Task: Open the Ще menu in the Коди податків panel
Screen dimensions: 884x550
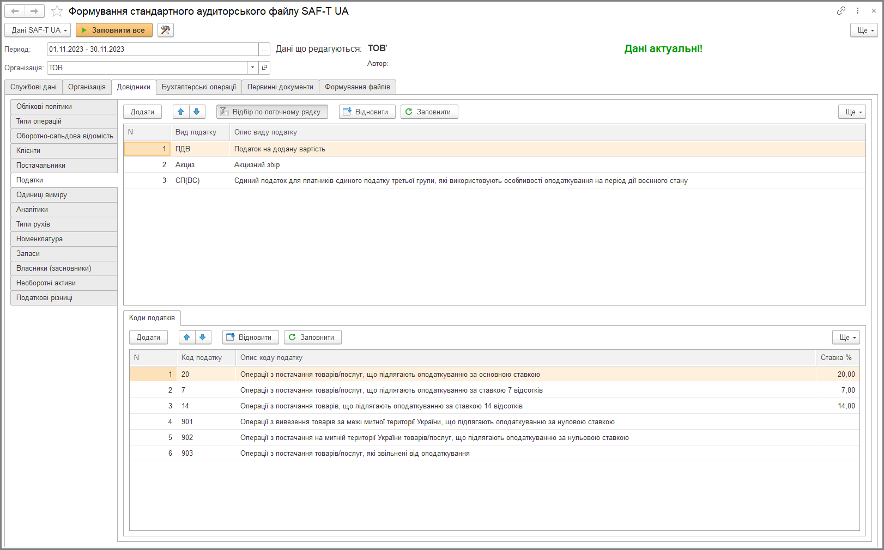Action: click(x=846, y=337)
